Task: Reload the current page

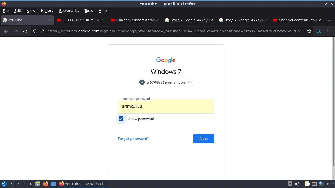Action: (25, 31)
